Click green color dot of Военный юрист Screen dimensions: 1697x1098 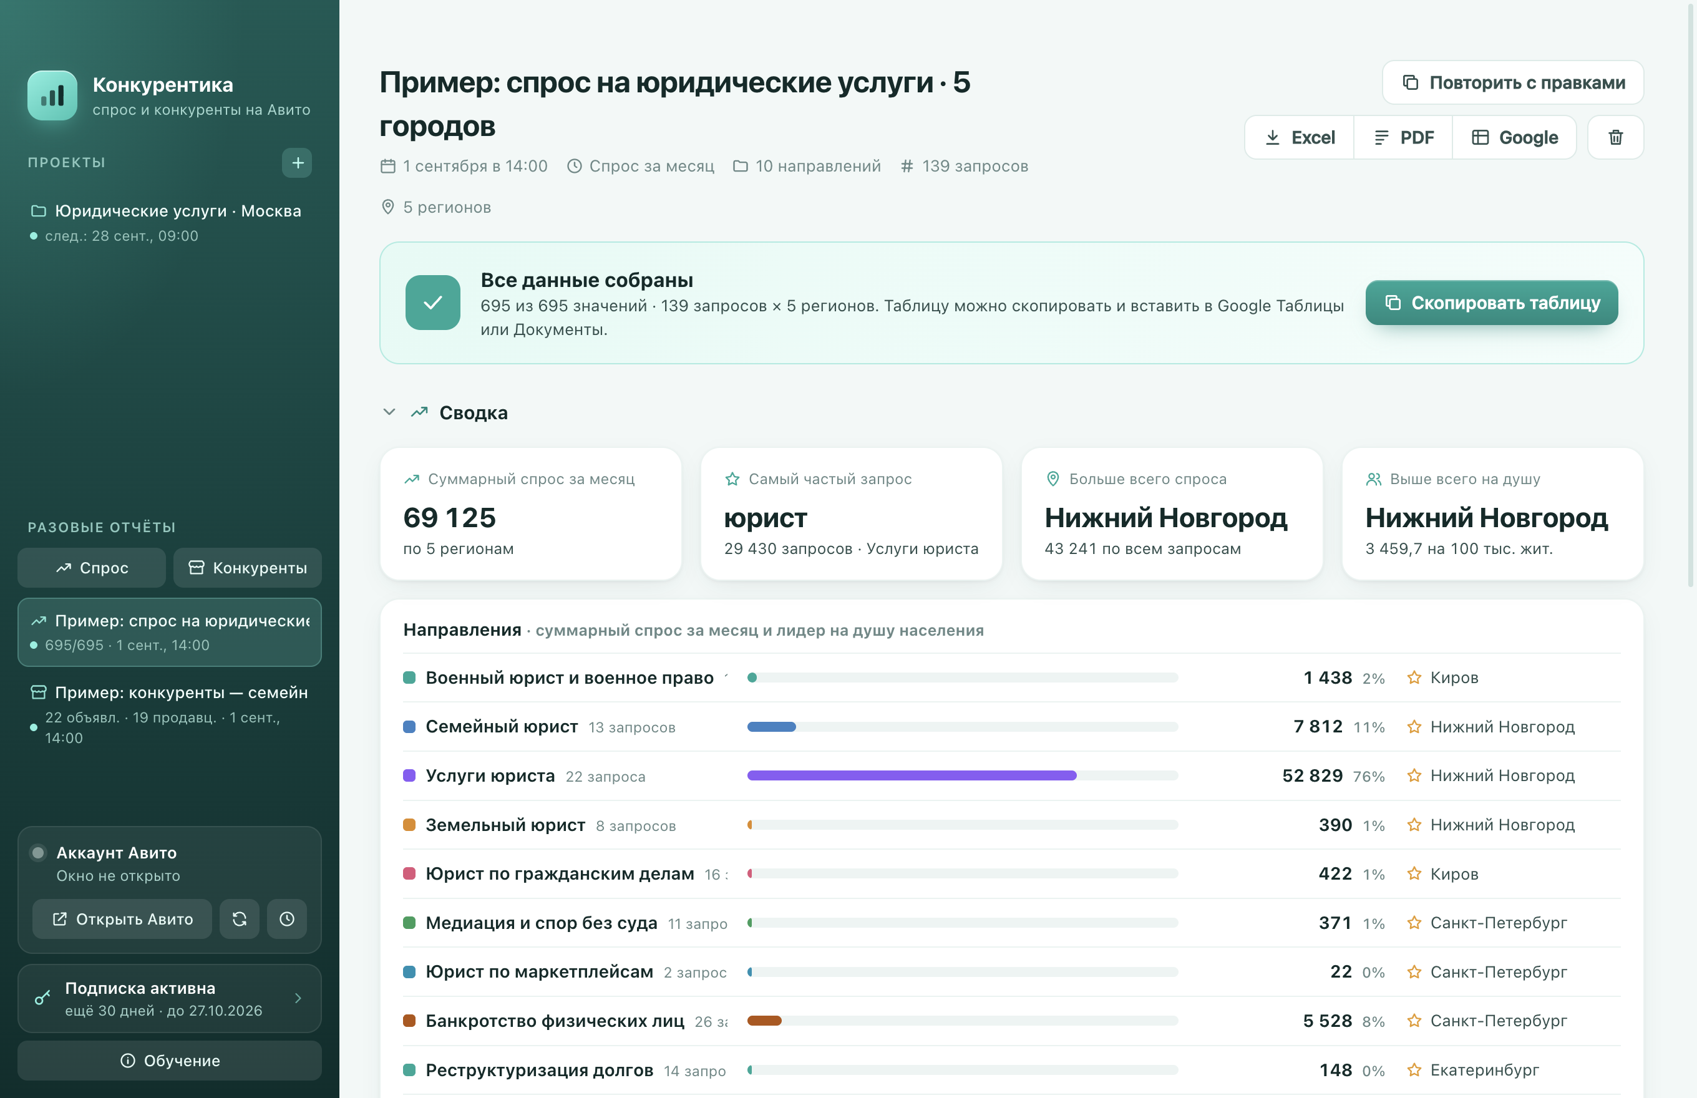[x=409, y=678]
